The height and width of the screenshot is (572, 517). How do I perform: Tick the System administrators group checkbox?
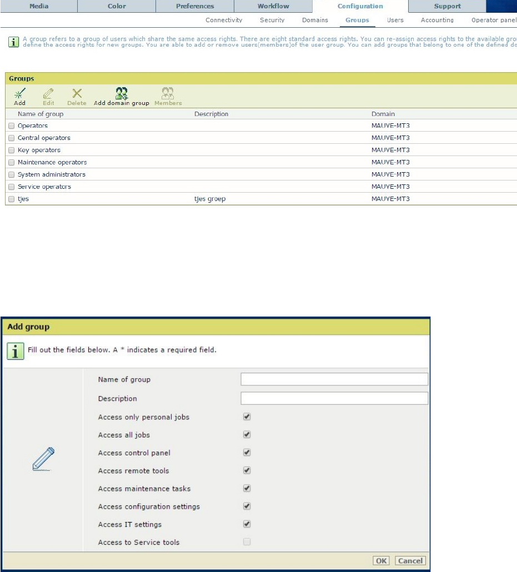[x=11, y=175]
